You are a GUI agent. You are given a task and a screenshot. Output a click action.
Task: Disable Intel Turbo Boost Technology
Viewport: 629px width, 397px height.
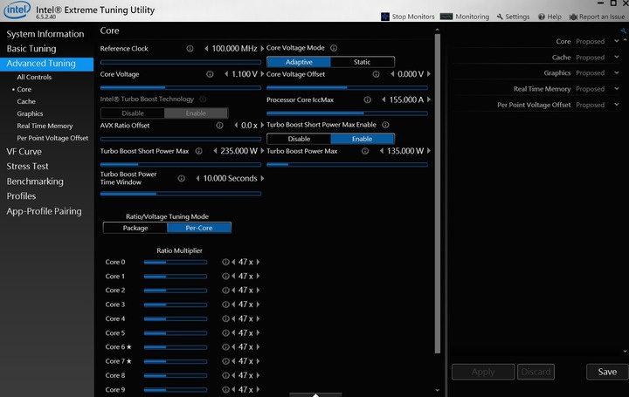click(x=133, y=113)
